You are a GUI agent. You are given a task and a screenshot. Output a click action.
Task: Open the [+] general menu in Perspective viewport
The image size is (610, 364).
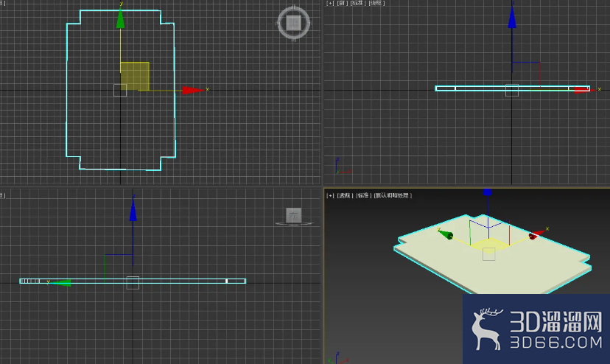click(x=330, y=195)
